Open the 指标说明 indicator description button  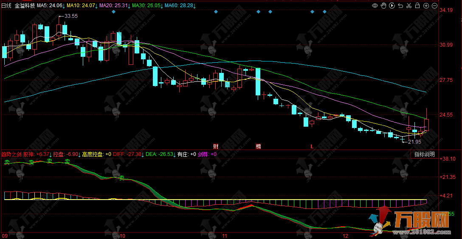point(424,154)
